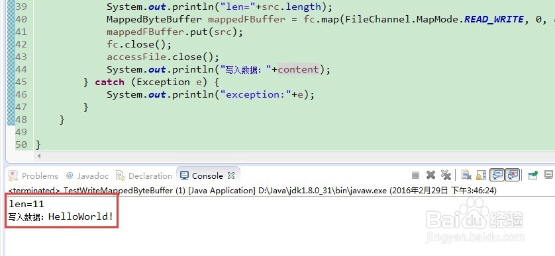Switch to the Declaration tab

(144, 176)
